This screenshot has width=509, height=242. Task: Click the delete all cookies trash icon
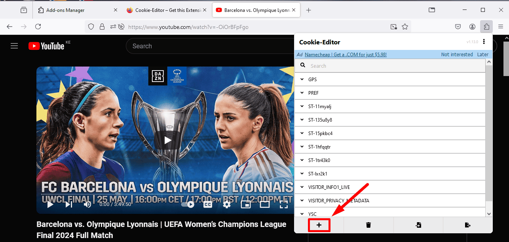(x=368, y=225)
